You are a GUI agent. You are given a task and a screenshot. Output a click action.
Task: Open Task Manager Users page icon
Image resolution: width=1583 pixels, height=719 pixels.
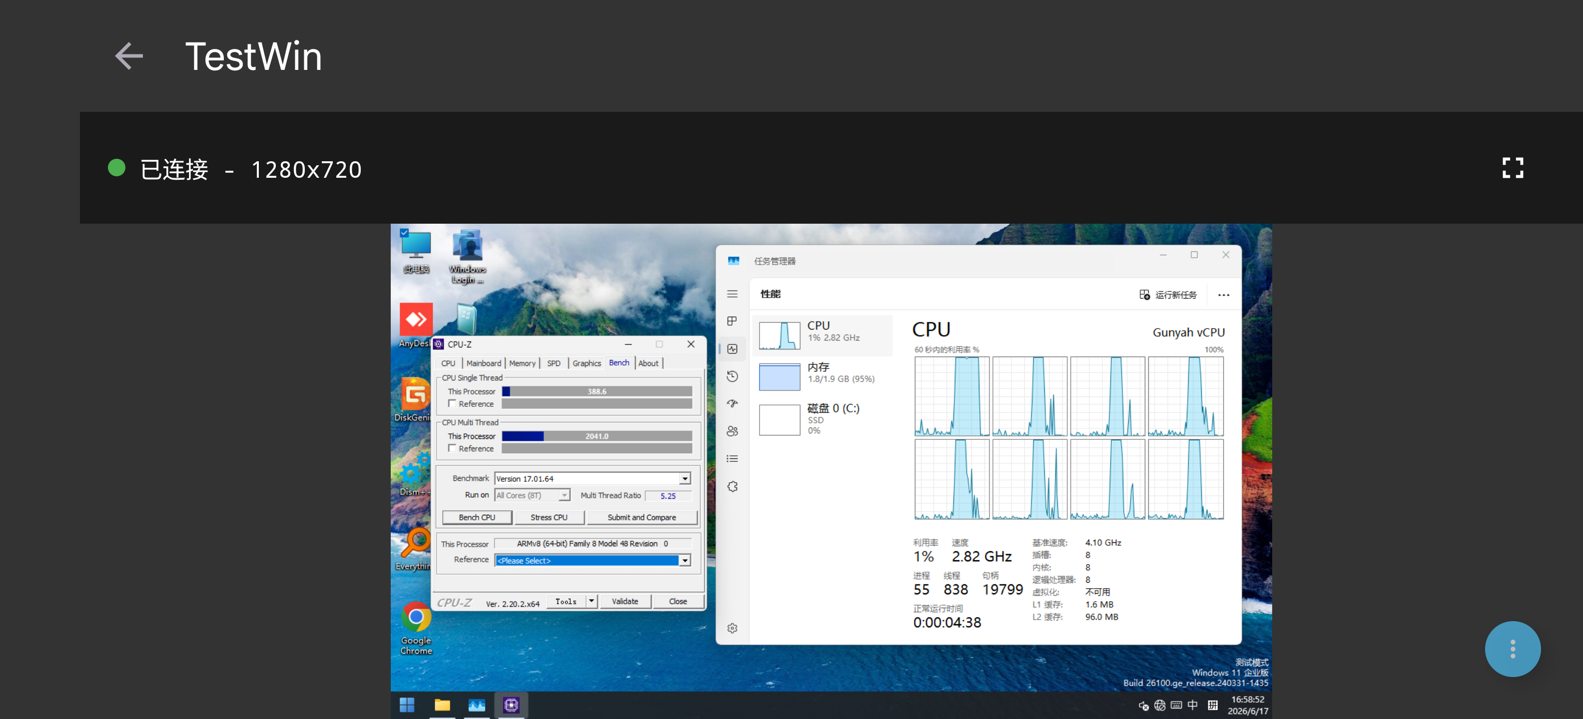[x=732, y=431]
